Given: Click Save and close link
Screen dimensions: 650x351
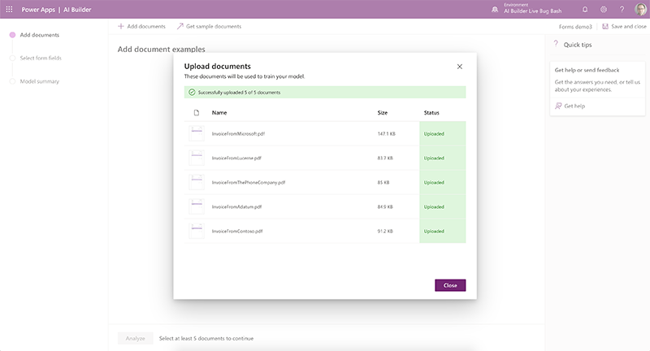Looking at the screenshot, I should pyautogui.click(x=628, y=26).
